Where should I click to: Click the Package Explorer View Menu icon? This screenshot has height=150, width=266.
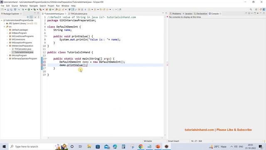[x=39, y=17]
